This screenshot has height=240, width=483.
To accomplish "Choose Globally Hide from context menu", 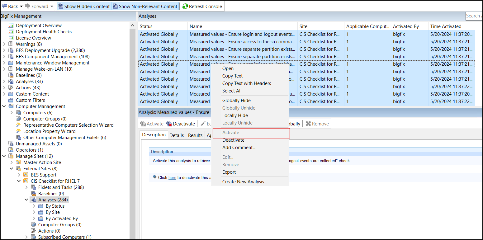I will click(x=250, y=101).
